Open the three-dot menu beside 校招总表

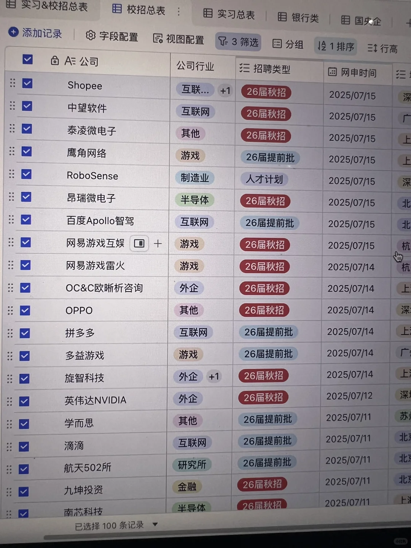click(x=178, y=12)
